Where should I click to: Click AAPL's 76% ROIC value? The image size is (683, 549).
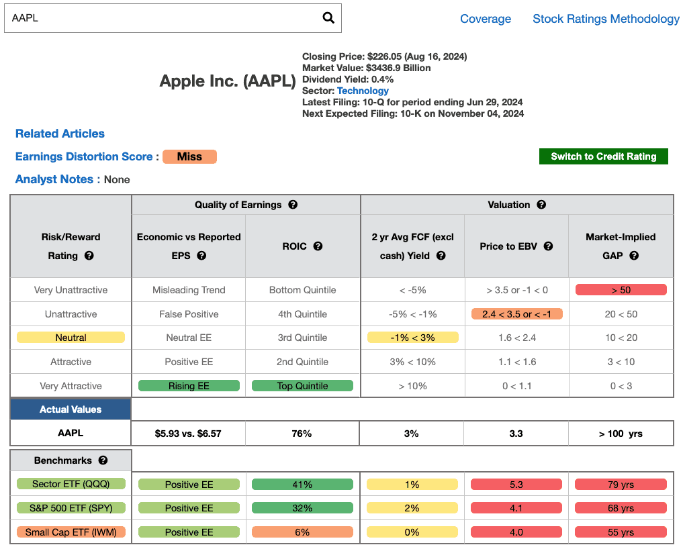(x=302, y=434)
